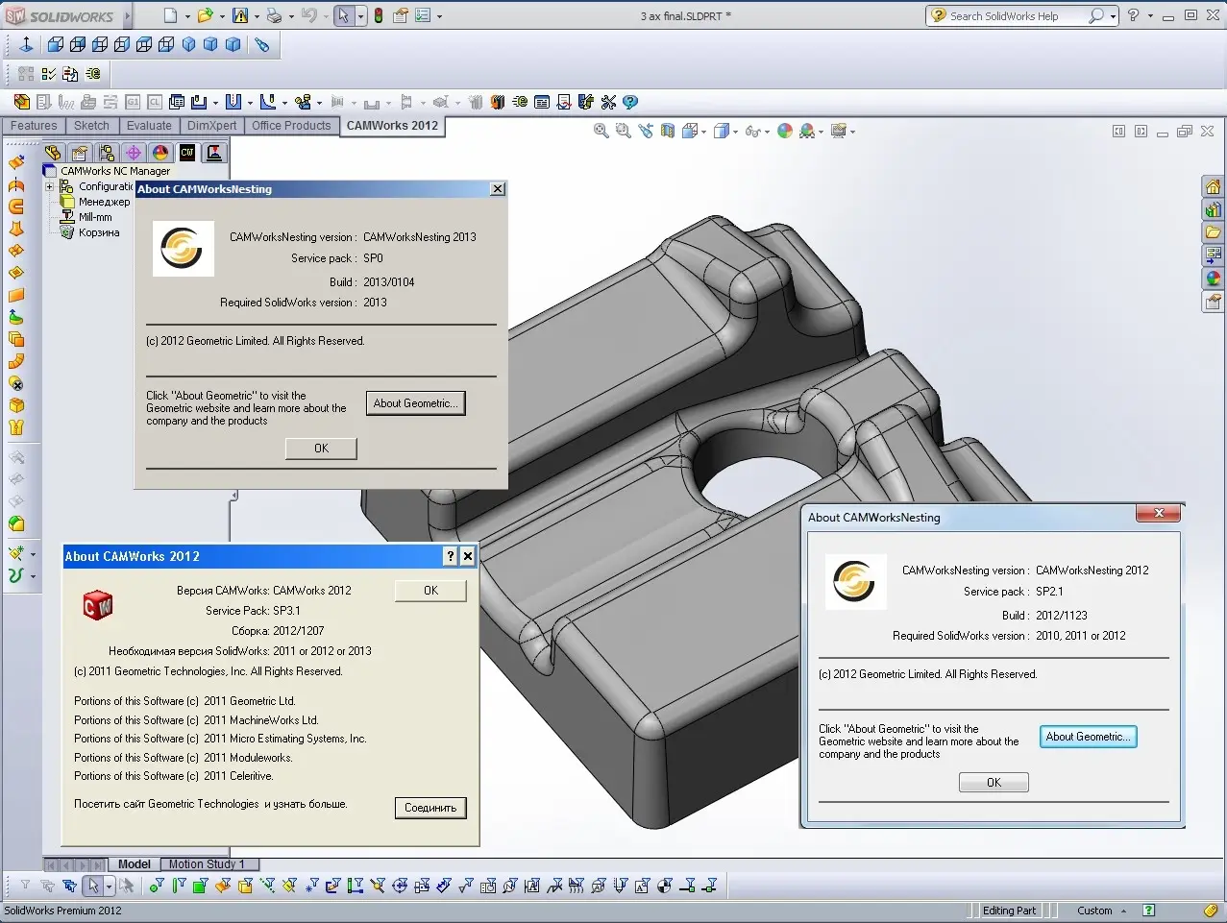Screen dimensions: 1227x923
Task: Click the Filter Vertices icon
Action: pyautogui.click(x=156, y=886)
